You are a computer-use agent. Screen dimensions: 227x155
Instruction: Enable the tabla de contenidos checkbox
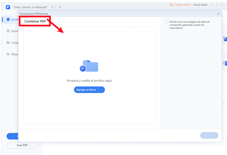point(167,22)
